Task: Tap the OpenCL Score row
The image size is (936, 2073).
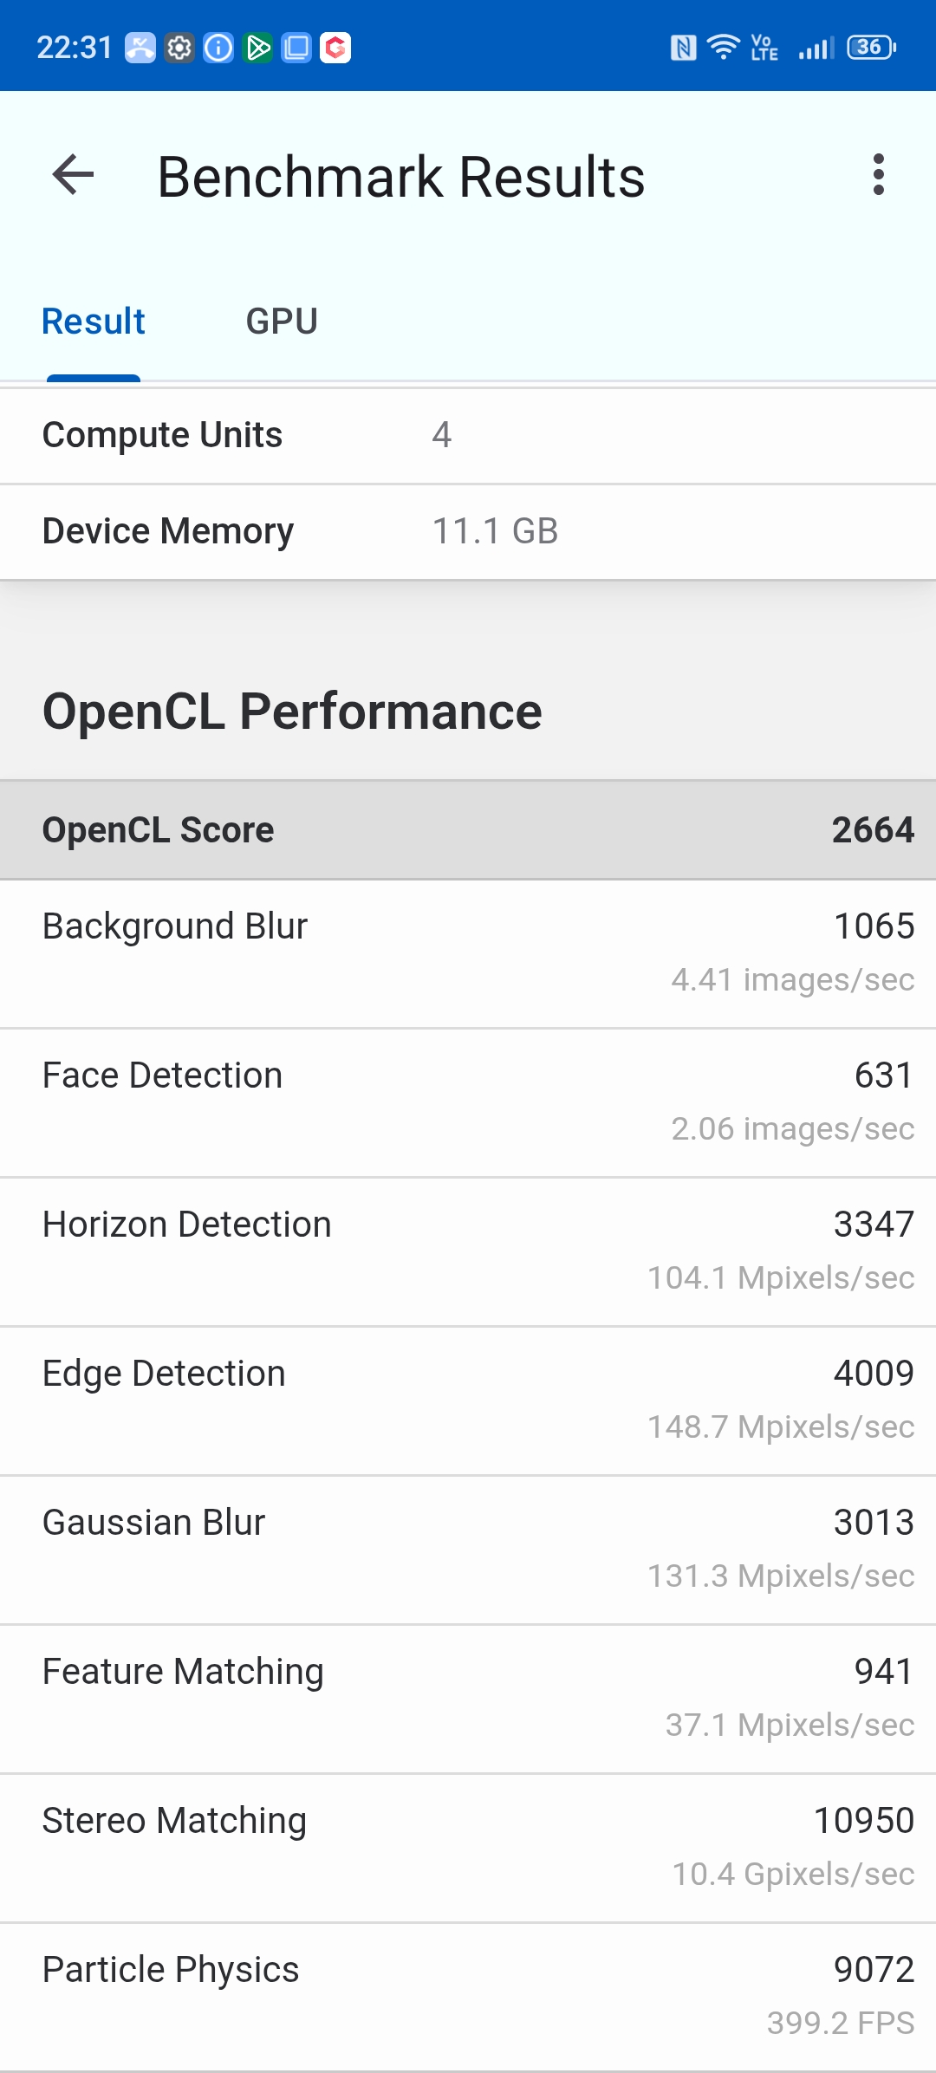Action: pos(468,830)
